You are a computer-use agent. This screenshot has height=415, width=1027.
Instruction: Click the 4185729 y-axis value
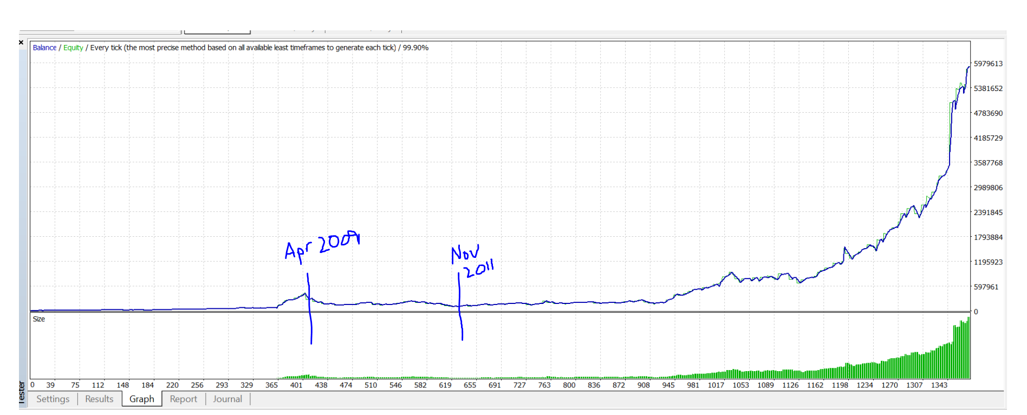point(988,138)
